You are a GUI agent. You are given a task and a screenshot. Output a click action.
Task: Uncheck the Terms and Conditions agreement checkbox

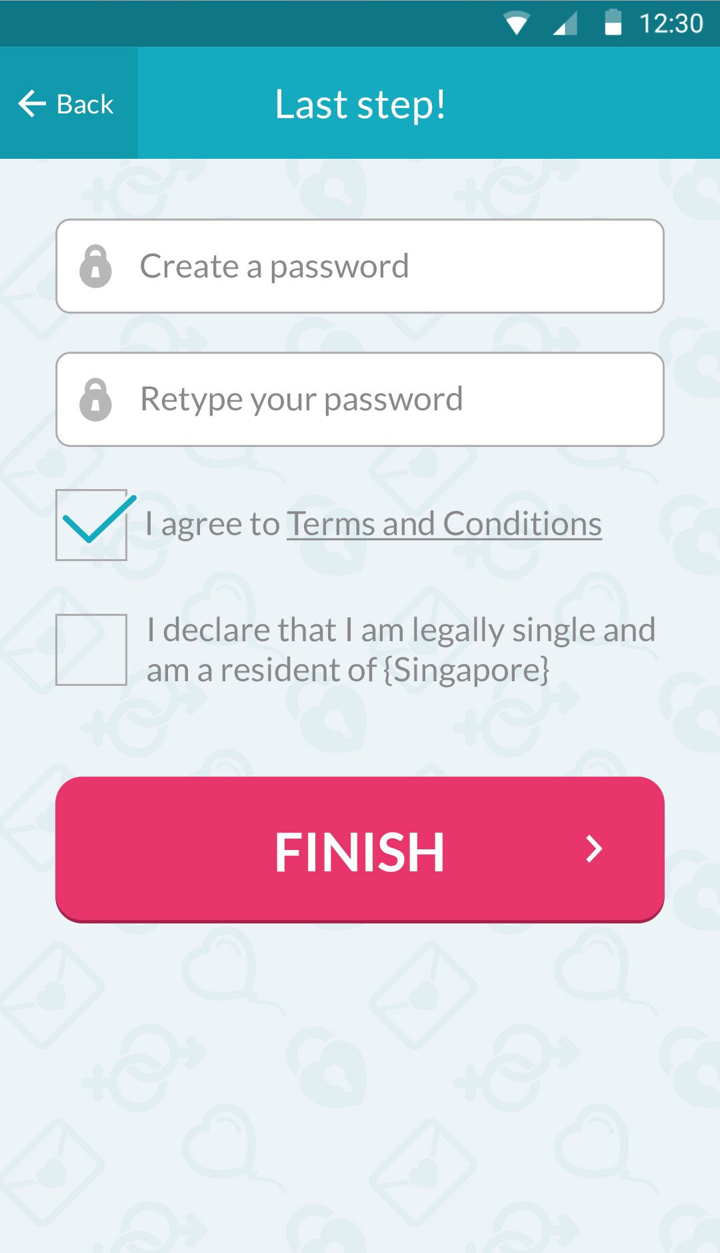tap(91, 525)
